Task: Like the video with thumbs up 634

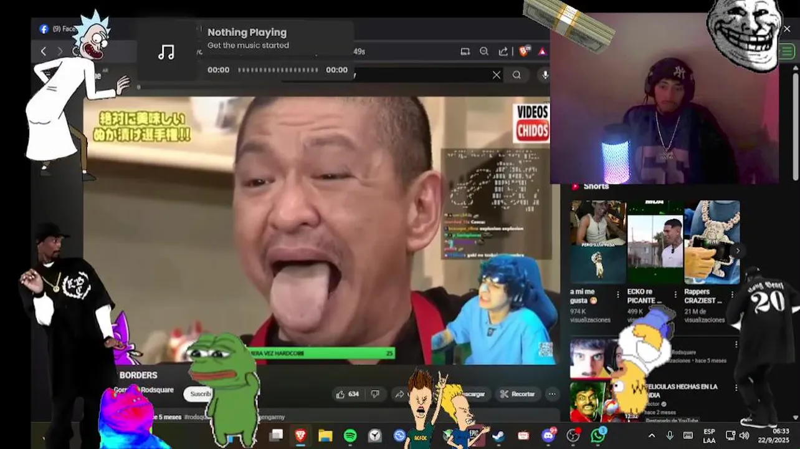Action: click(x=348, y=394)
